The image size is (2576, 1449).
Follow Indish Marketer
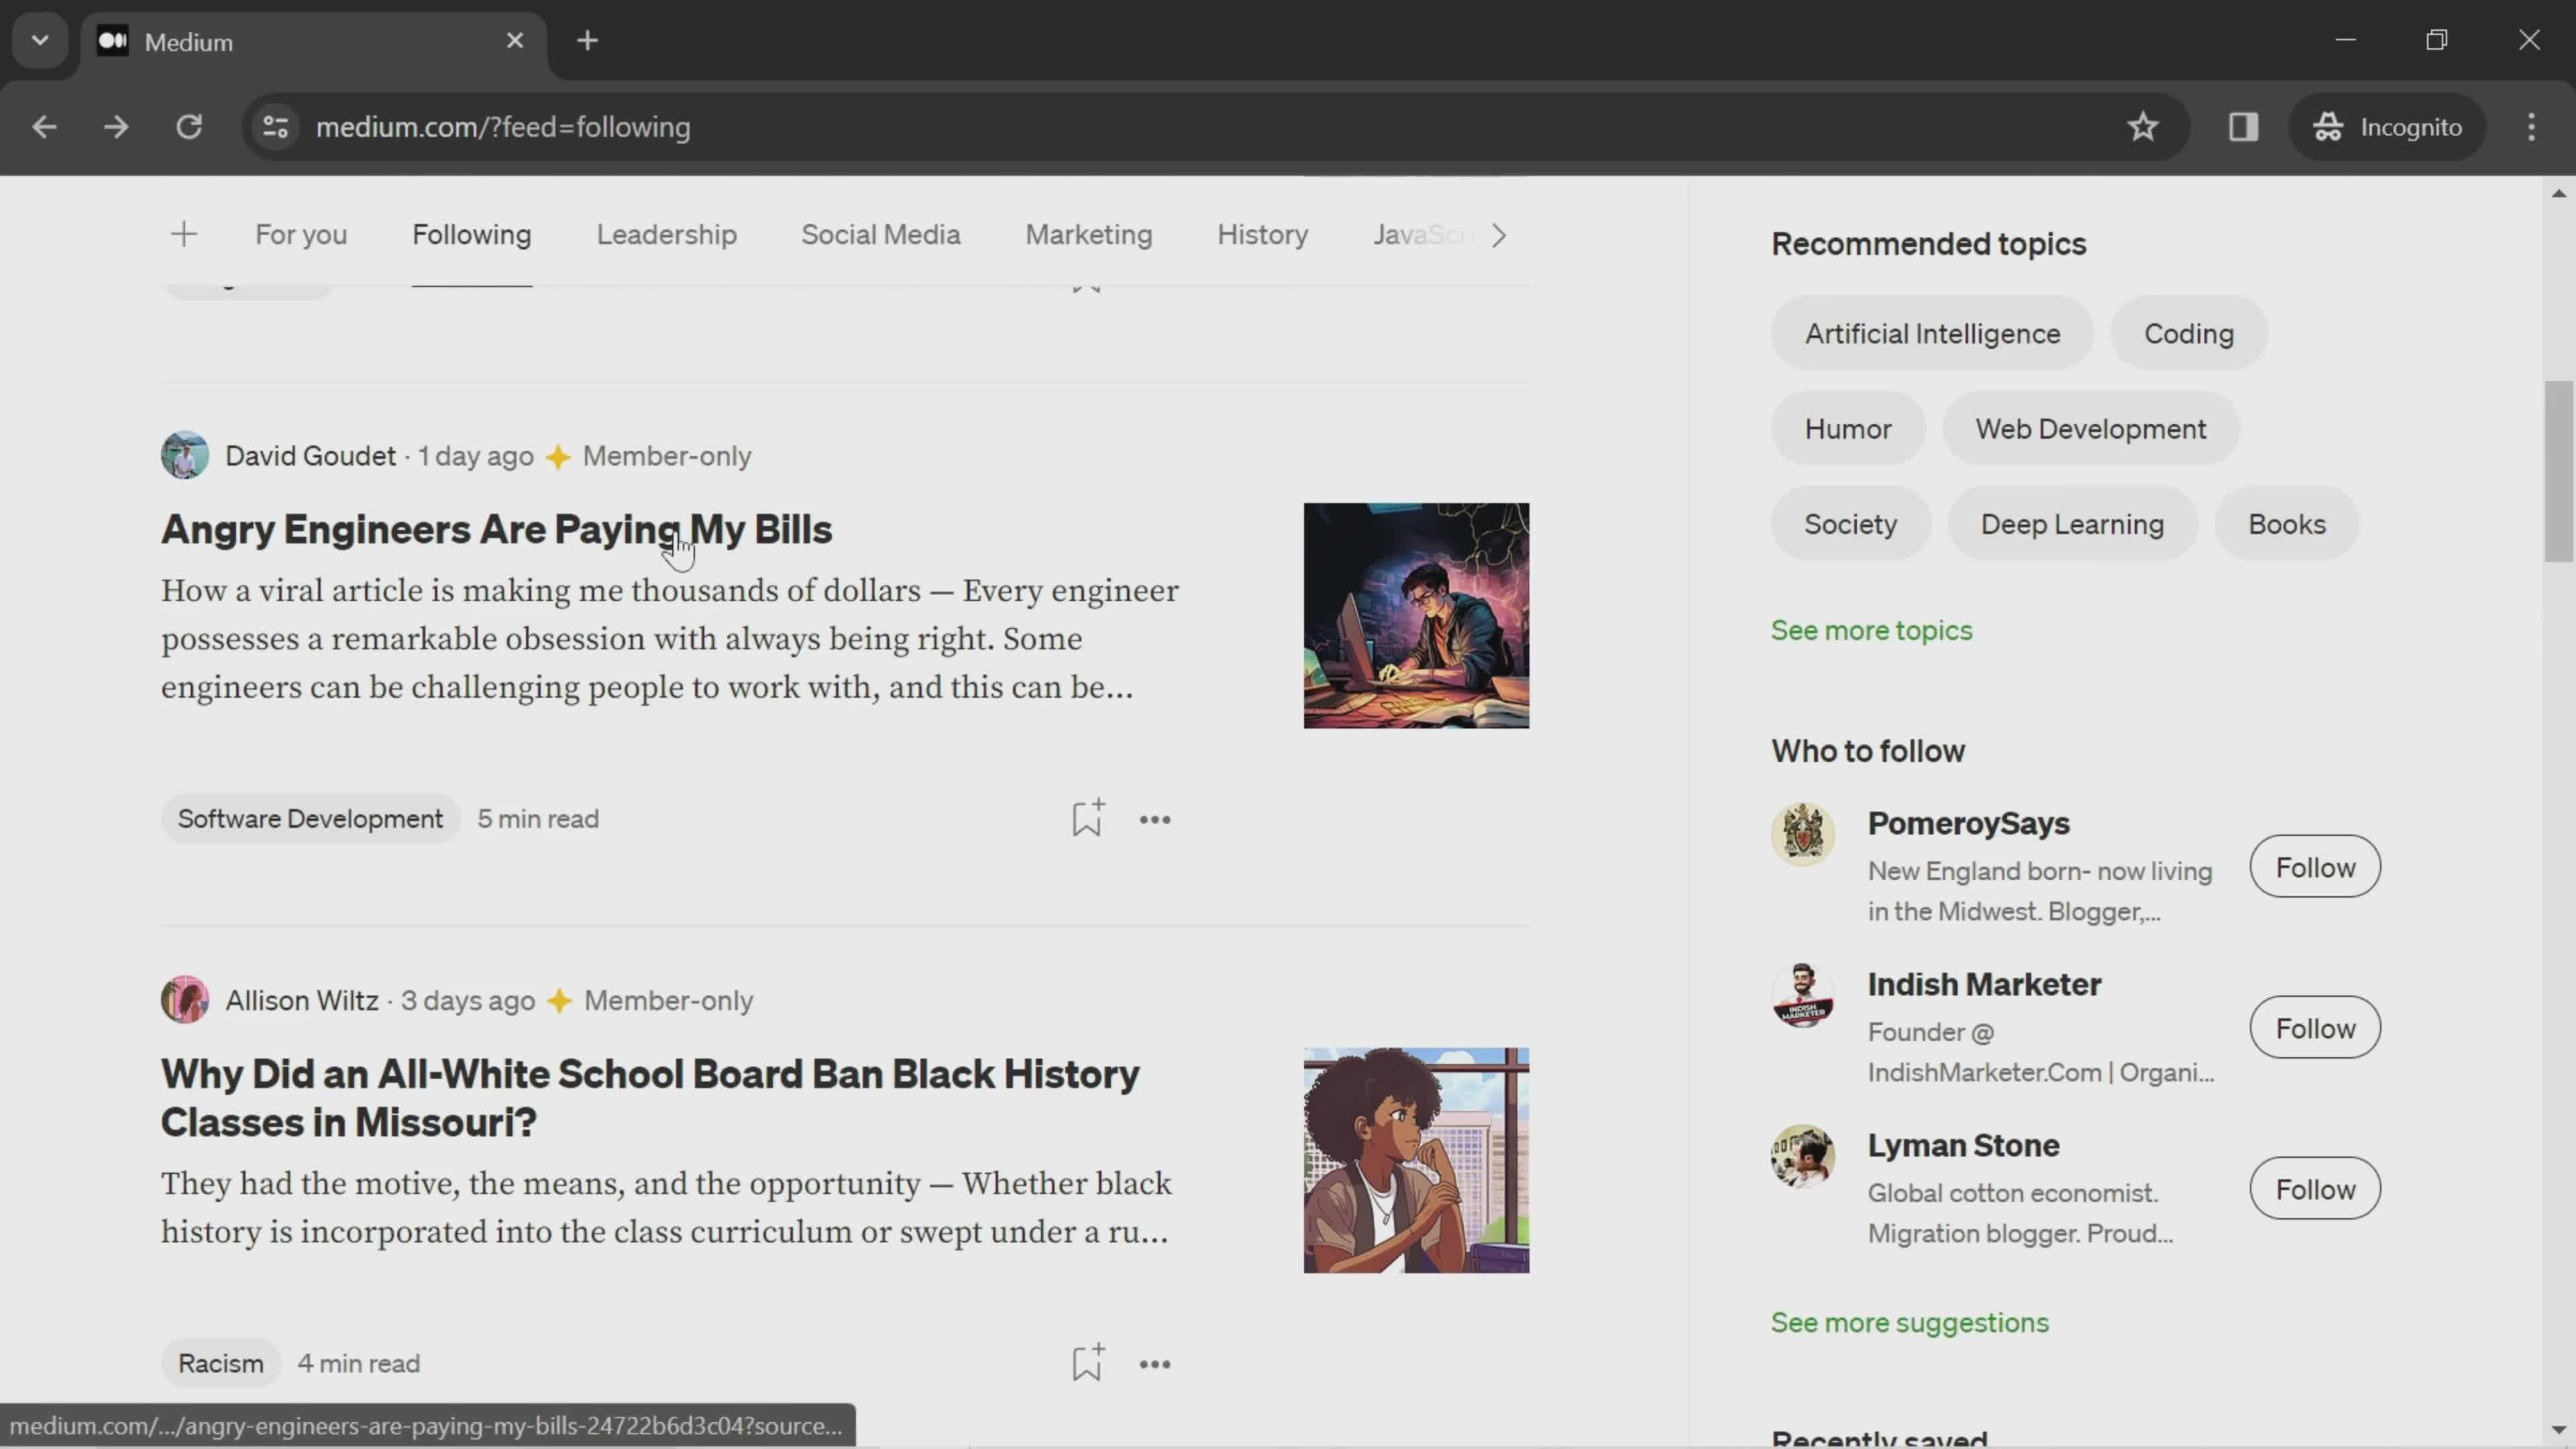click(x=2315, y=1028)
